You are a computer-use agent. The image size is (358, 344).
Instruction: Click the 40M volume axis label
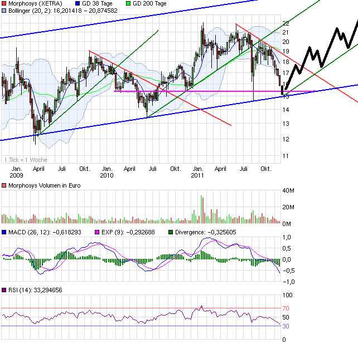click(x=288, y=190)
